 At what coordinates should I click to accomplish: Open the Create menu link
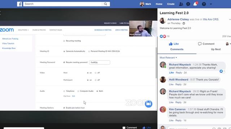pyautogui.click(x=171, y=4)
